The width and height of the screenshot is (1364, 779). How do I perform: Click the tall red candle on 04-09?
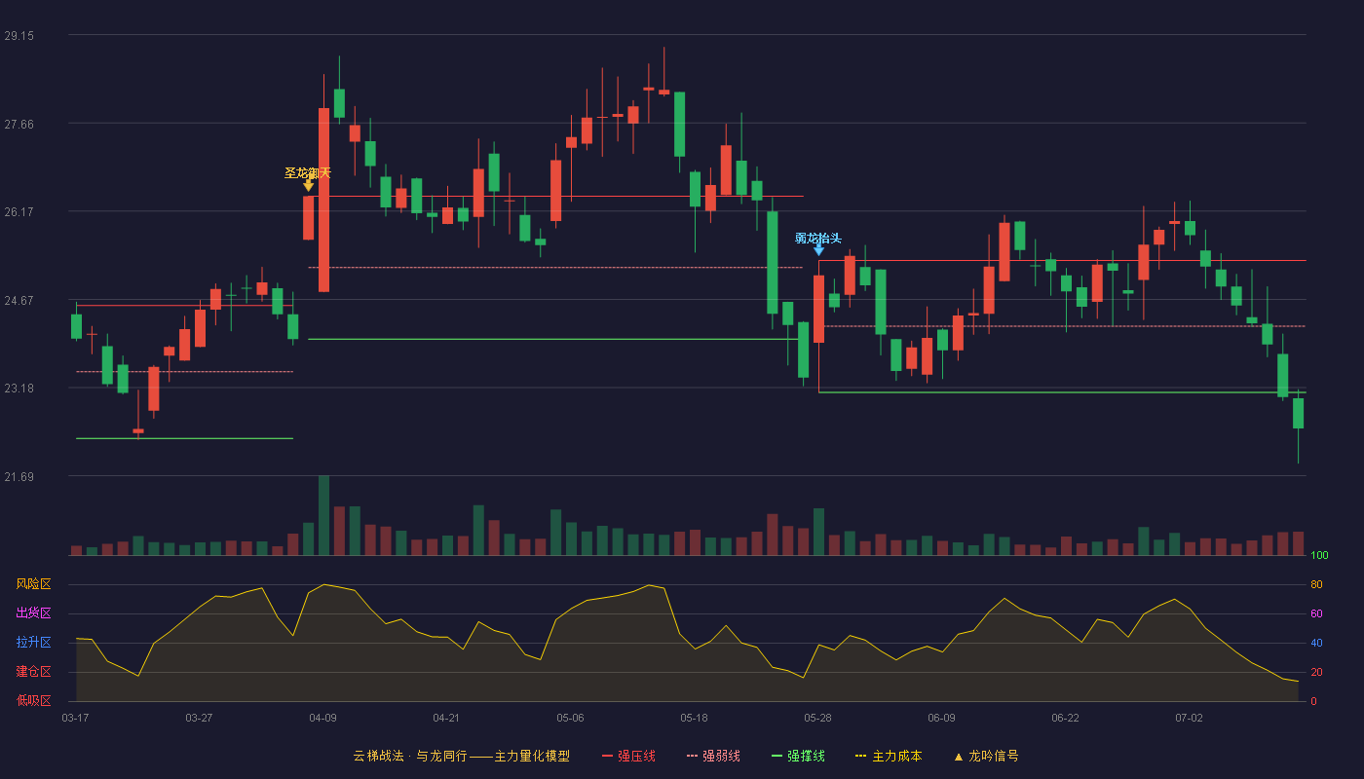pyautogui.click(x=323, y=200)
